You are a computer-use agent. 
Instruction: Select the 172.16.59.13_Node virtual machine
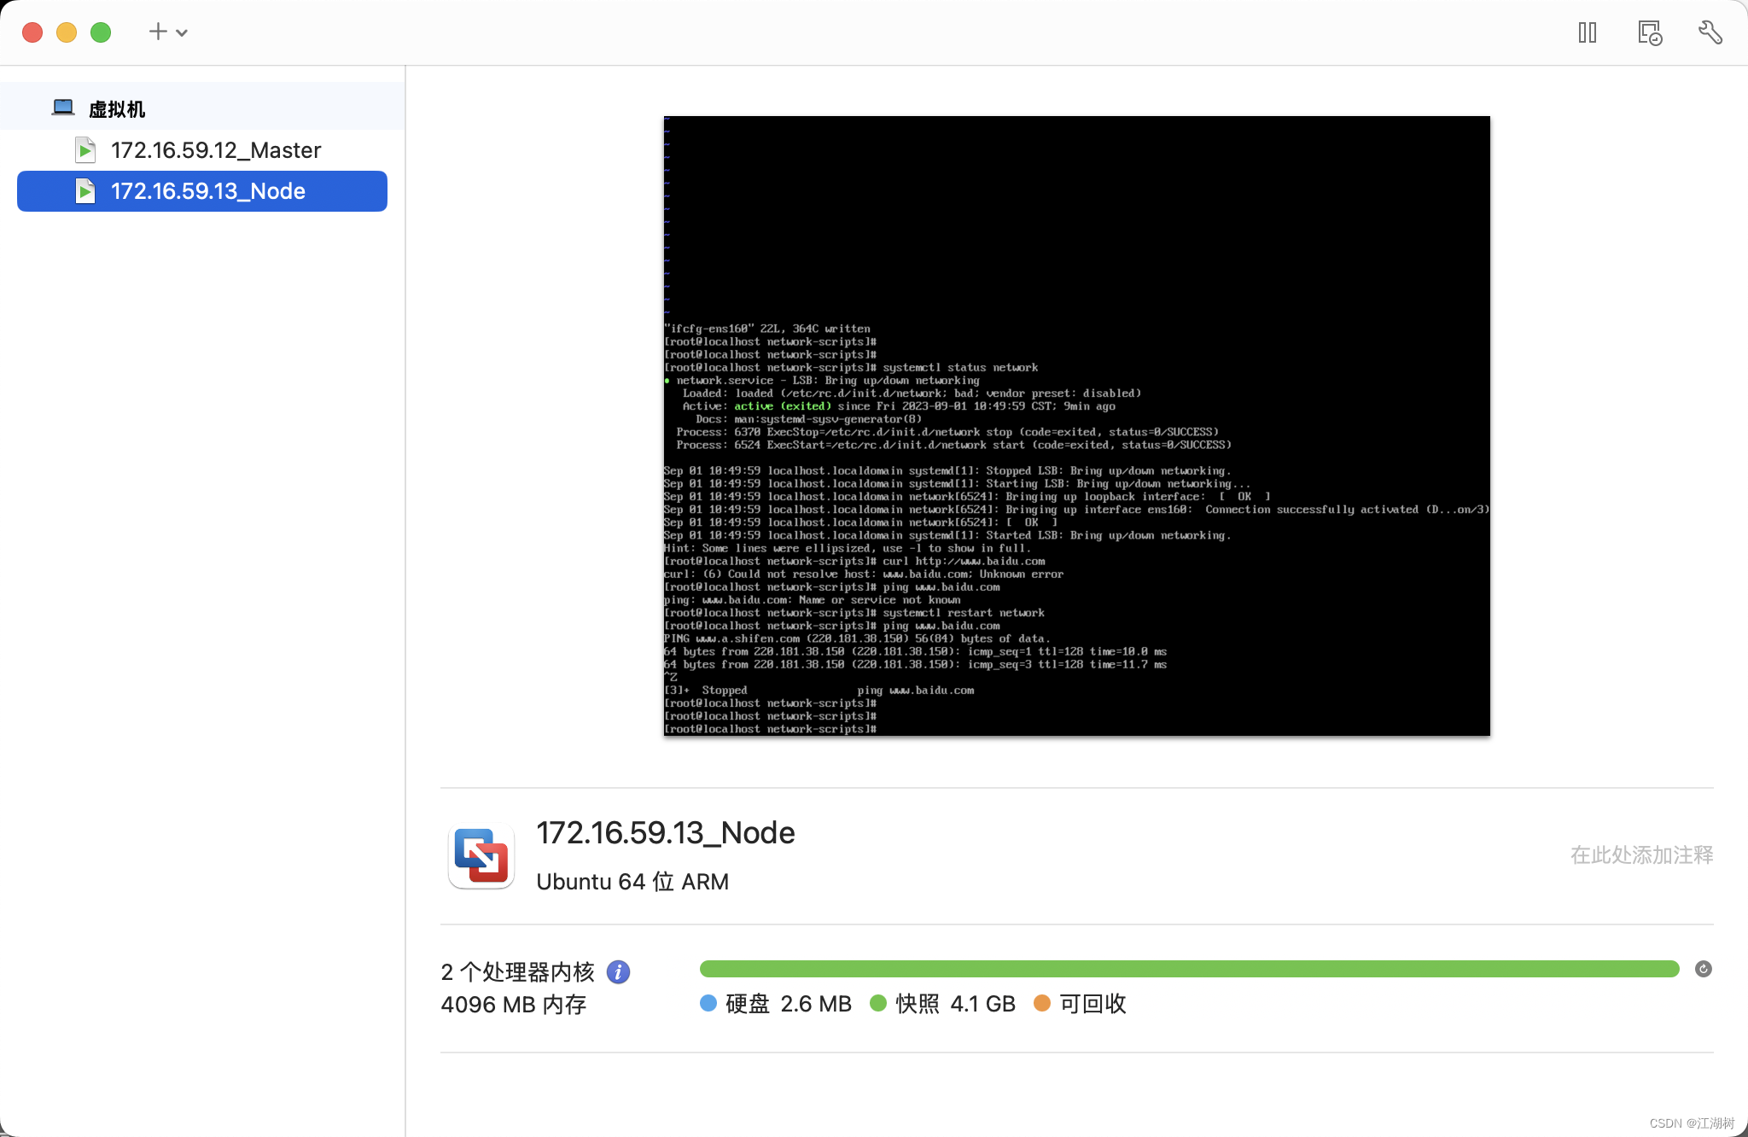(x=202, y=191)
